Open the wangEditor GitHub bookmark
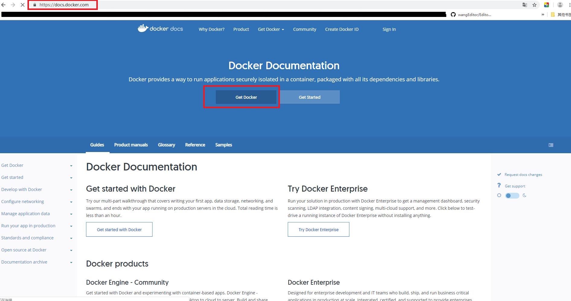 (471, 15)
